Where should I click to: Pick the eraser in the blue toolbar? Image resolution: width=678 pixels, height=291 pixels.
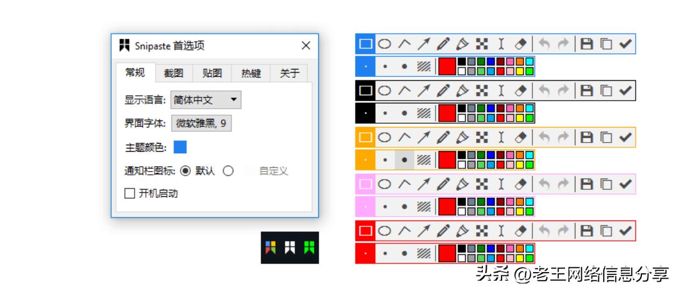(520, 44)
